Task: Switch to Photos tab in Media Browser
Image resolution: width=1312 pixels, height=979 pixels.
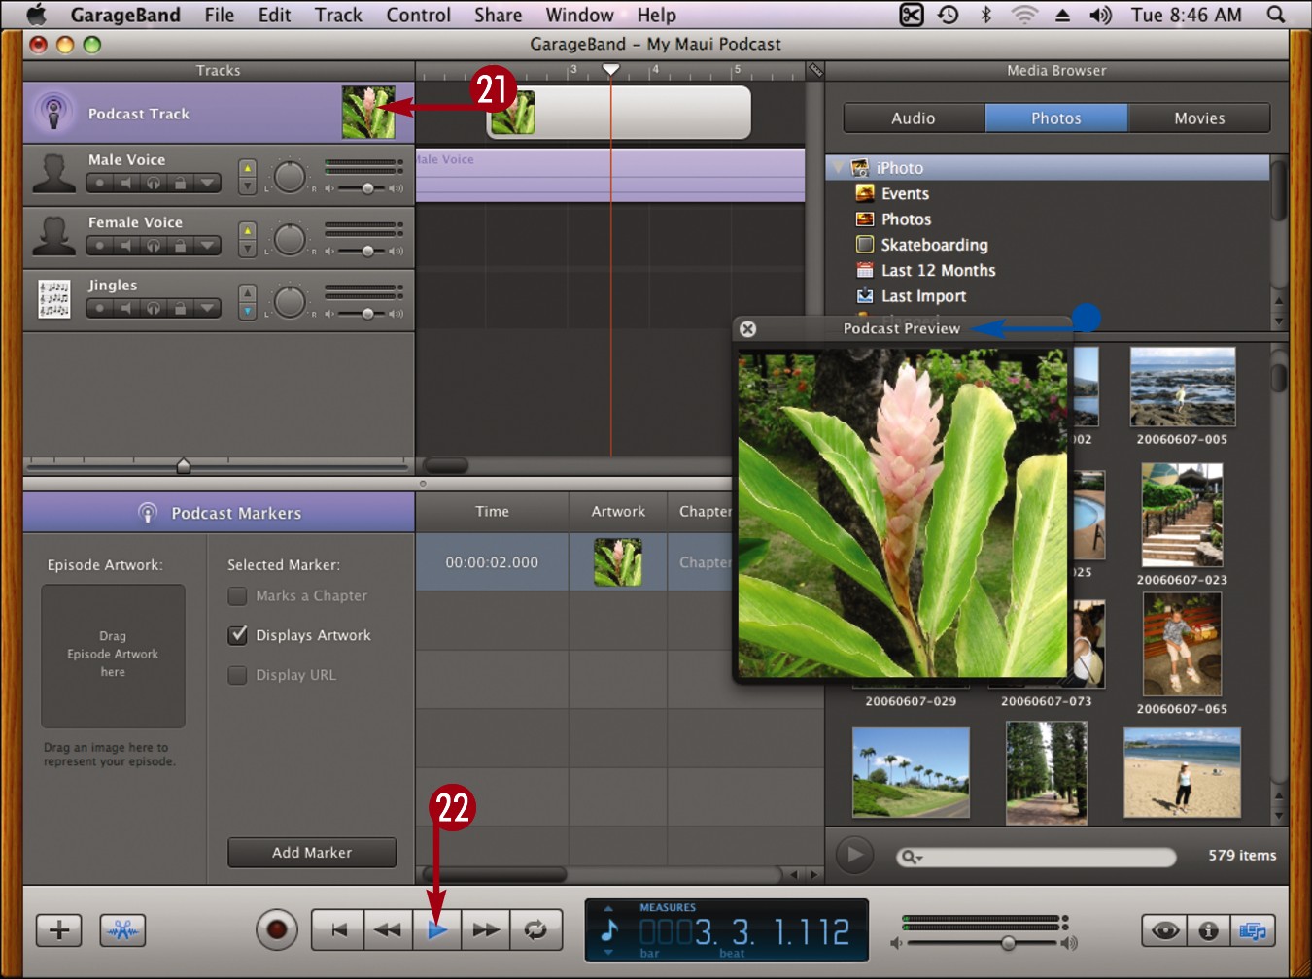Action: pos(1056,118)
